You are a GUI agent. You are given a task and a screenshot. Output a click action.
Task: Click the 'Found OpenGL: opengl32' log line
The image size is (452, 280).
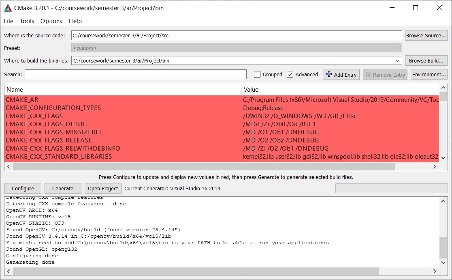coord(41,249)
